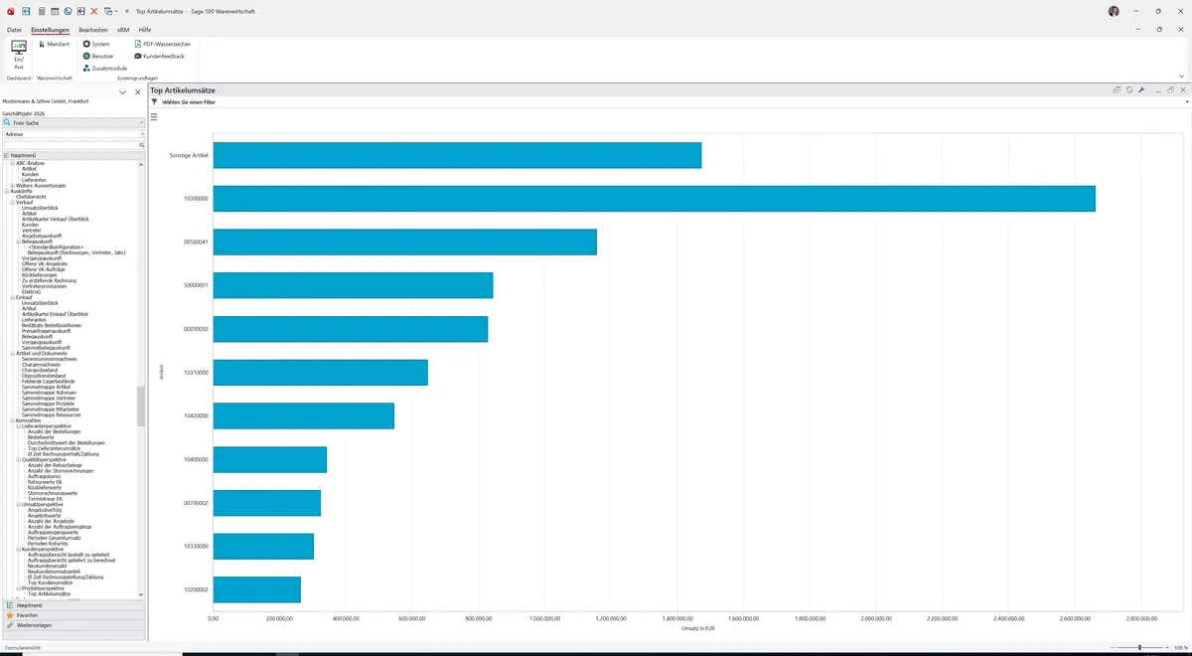Select Top Lieferantenumsätze in the tree
1192x656 pixels.
click(54, 448)
